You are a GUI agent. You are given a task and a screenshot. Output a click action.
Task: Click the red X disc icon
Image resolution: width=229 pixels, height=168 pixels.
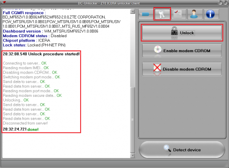157,68
